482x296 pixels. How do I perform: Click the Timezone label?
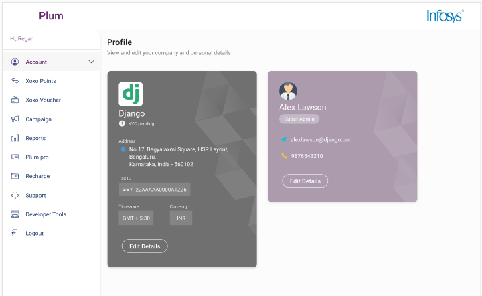[x=129, y=206]
